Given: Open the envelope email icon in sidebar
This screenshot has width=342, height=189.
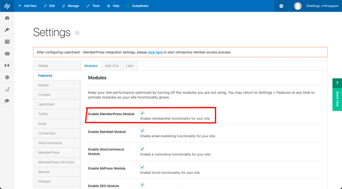Looking at the screenshot, I should pos(7,53).
